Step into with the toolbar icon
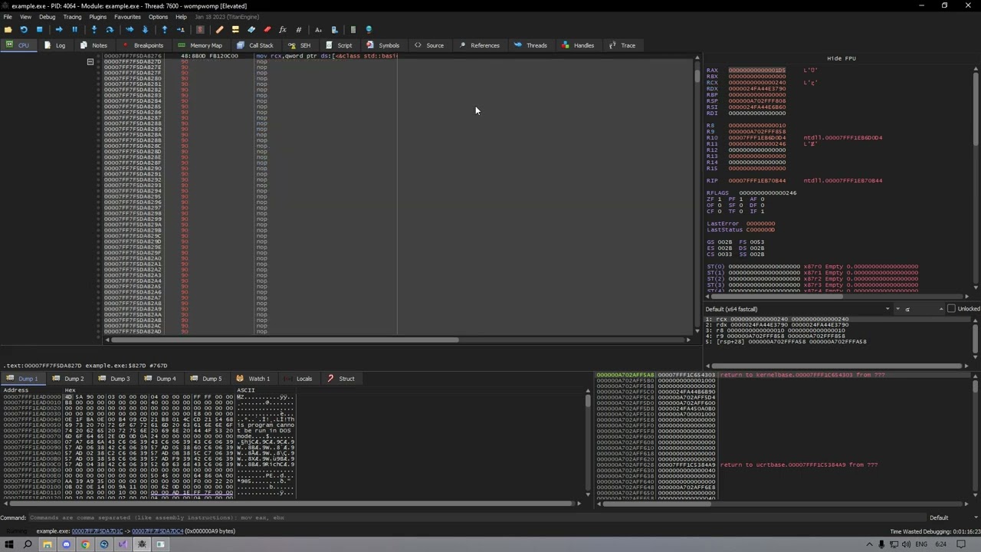The width and height of the screenshot is (981, 552). [94, 29]
